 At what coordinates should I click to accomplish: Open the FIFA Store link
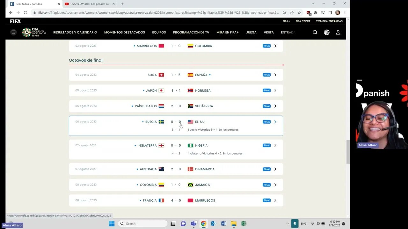click(x=303, y=21)
